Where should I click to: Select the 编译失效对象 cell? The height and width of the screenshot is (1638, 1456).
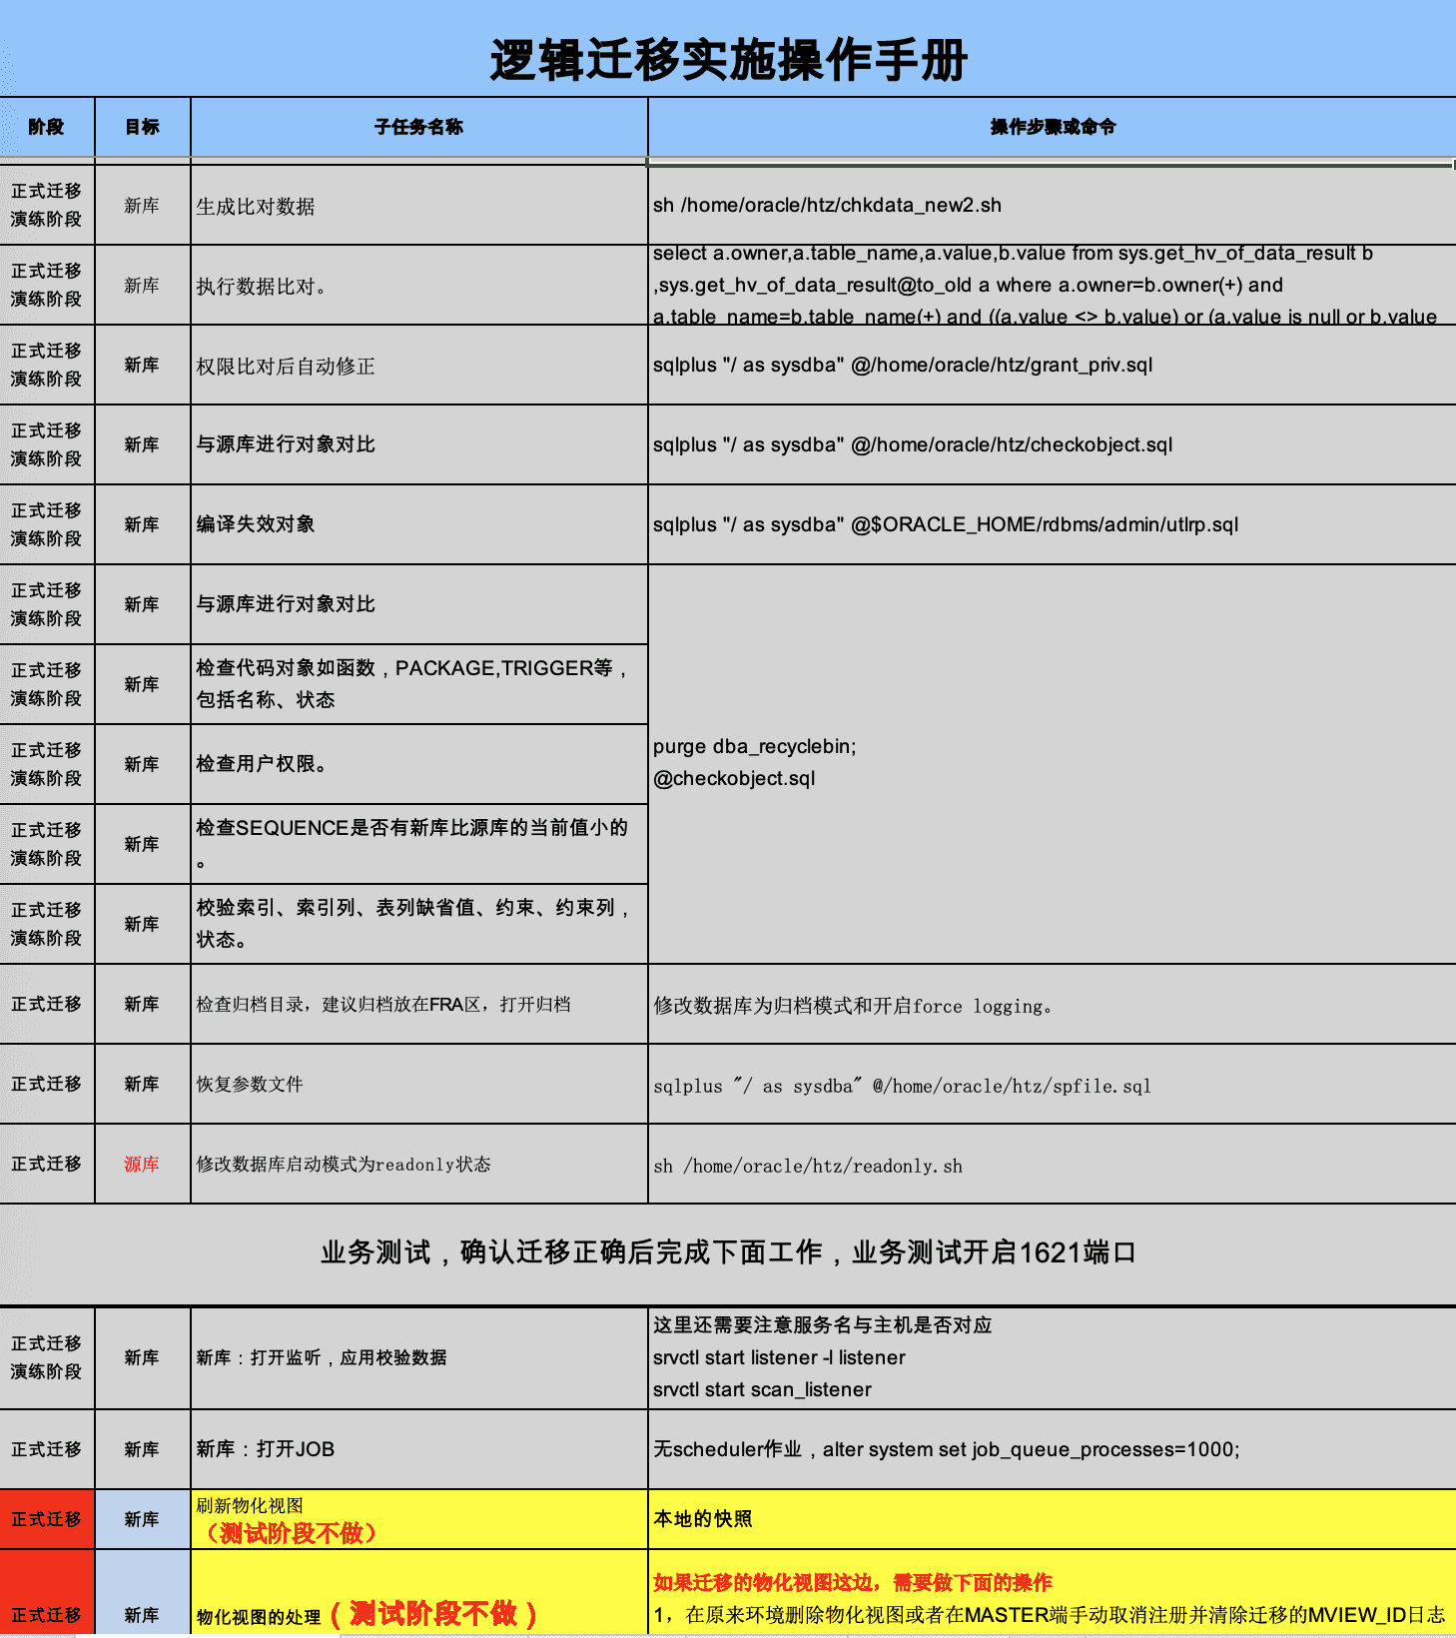tap(418, 524)
